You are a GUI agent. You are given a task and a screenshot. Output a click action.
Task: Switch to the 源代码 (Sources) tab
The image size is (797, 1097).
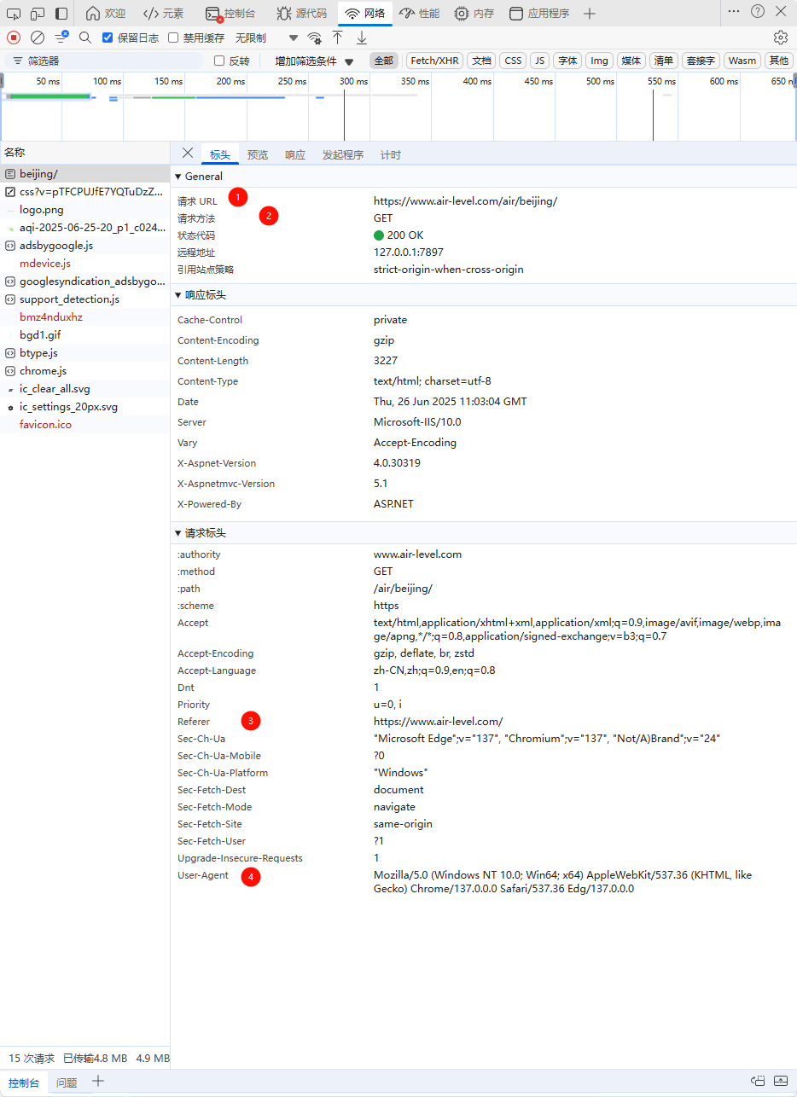(x=301, y=14)
